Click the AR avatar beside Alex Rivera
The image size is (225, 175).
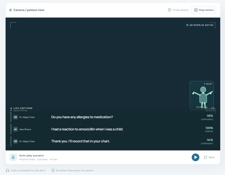point(15,129)
